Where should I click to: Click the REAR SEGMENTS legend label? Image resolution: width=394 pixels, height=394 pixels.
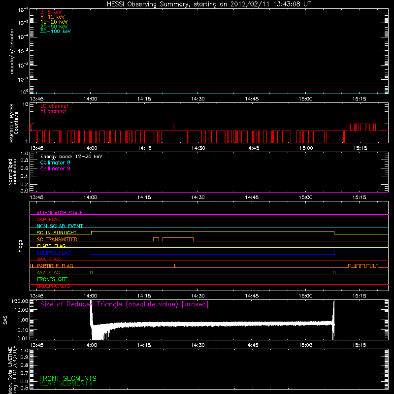(66, 384)
